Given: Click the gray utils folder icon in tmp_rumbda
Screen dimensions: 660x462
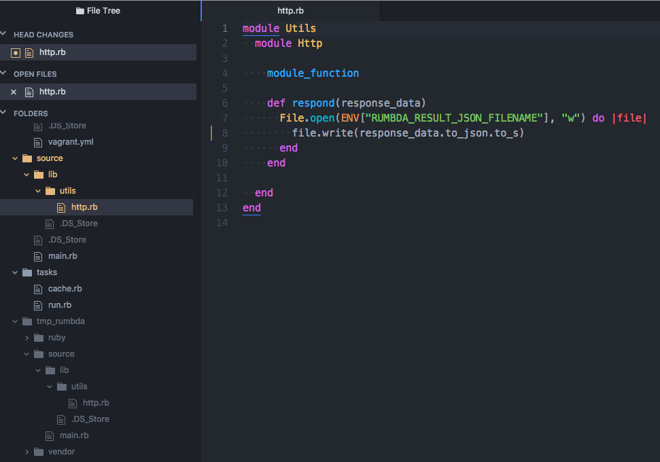Looking at the screenshot, I should [x=61, y=387].
